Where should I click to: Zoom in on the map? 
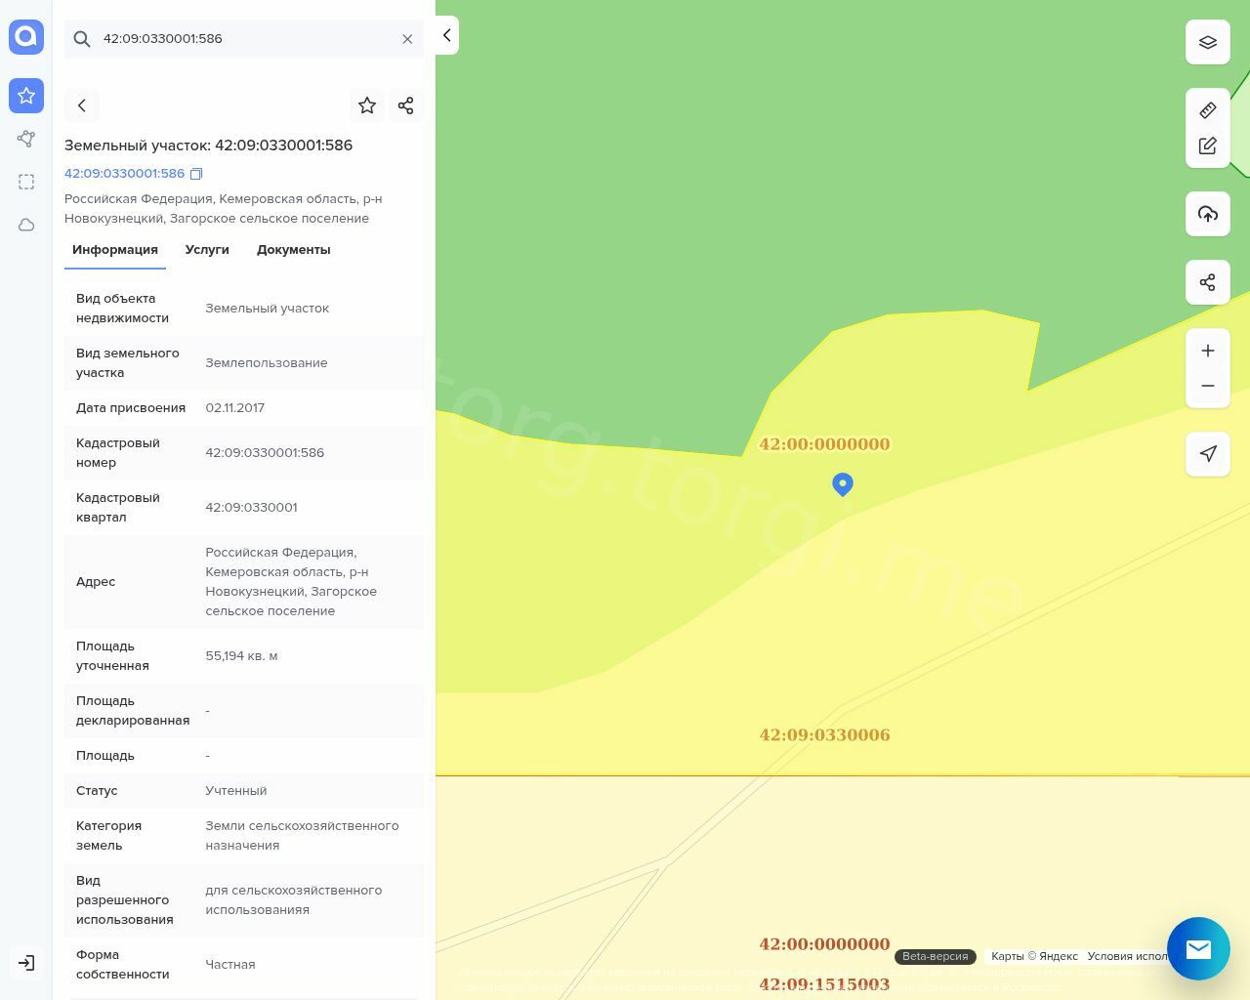1207,351
